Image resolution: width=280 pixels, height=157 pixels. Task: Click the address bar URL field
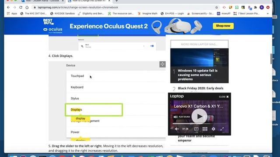click(123, 7)
